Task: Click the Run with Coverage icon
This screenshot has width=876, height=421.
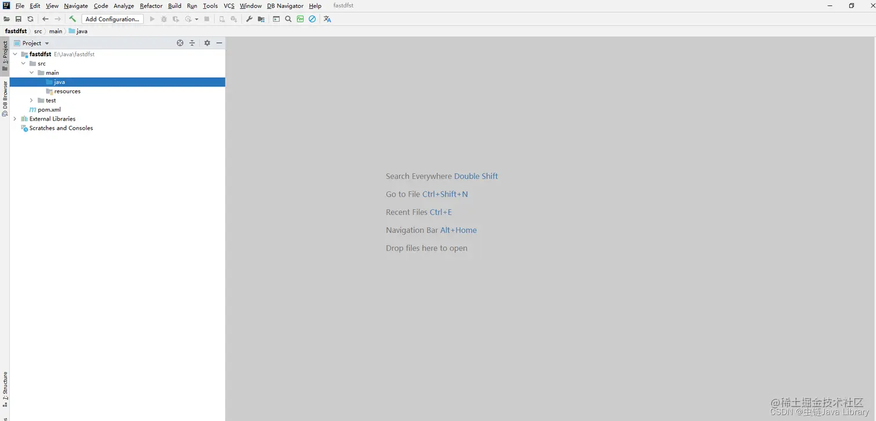Action: 176,19
